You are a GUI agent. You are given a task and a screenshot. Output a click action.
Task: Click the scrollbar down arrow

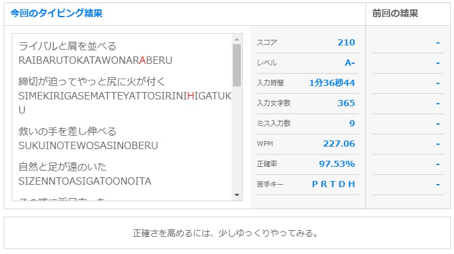[237, 195]
